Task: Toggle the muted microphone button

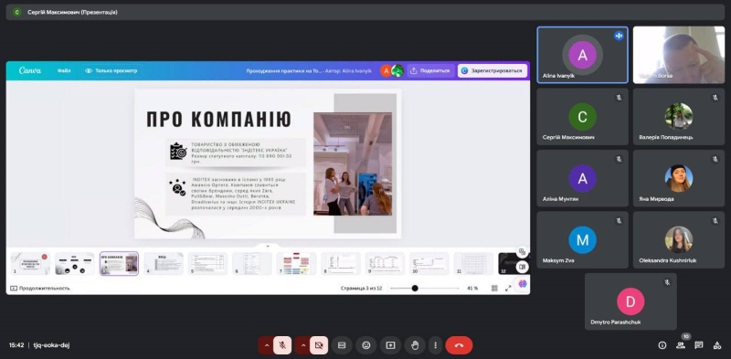Action: tap(282, 345)
